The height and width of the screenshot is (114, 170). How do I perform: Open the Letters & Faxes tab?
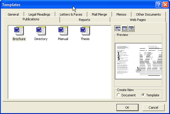(71, 14)
